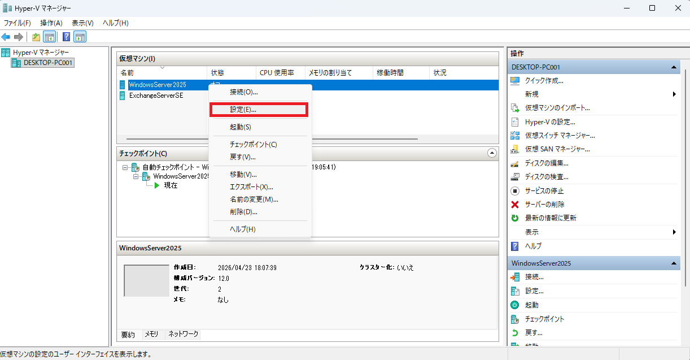The width and height of the screenshot is (690, 360).
Task: Open the 表示(V) menu
Action: click(x=83, y=23)
